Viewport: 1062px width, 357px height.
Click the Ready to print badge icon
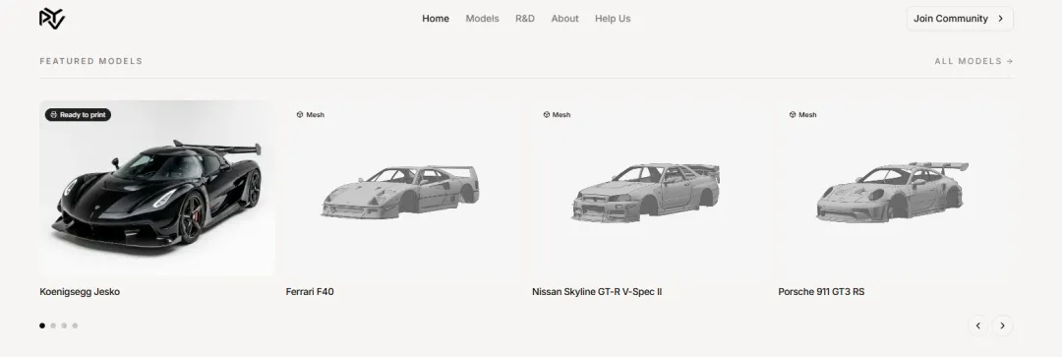[x=53, y=114]
